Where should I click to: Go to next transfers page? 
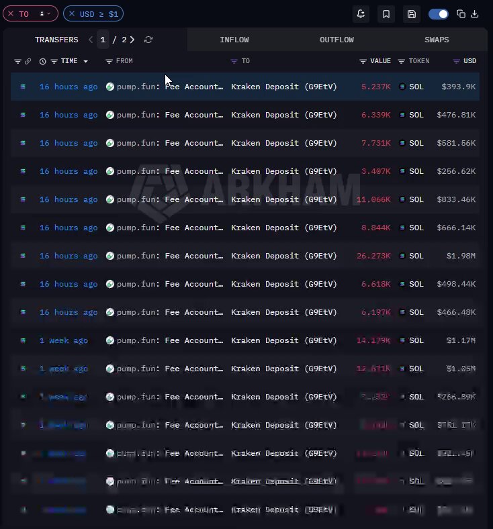coord(132,40)
